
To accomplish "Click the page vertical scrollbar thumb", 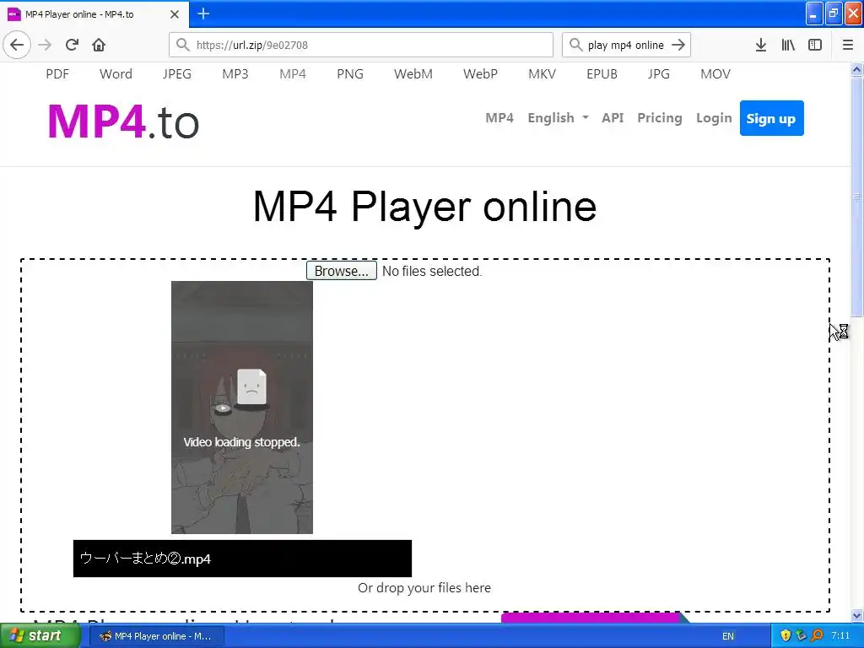I will pos(856,196).
